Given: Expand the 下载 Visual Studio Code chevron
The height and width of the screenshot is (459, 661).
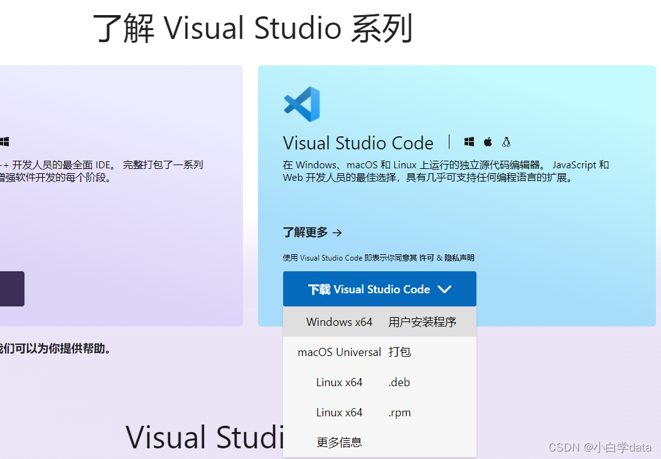Looking at the screenshot, I should [444, 289].
